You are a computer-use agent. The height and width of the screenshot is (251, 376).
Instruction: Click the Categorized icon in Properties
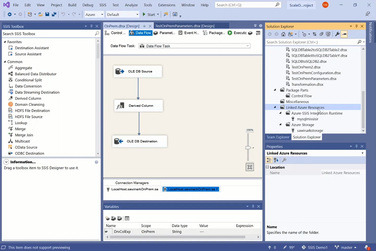tap(269, 160)
